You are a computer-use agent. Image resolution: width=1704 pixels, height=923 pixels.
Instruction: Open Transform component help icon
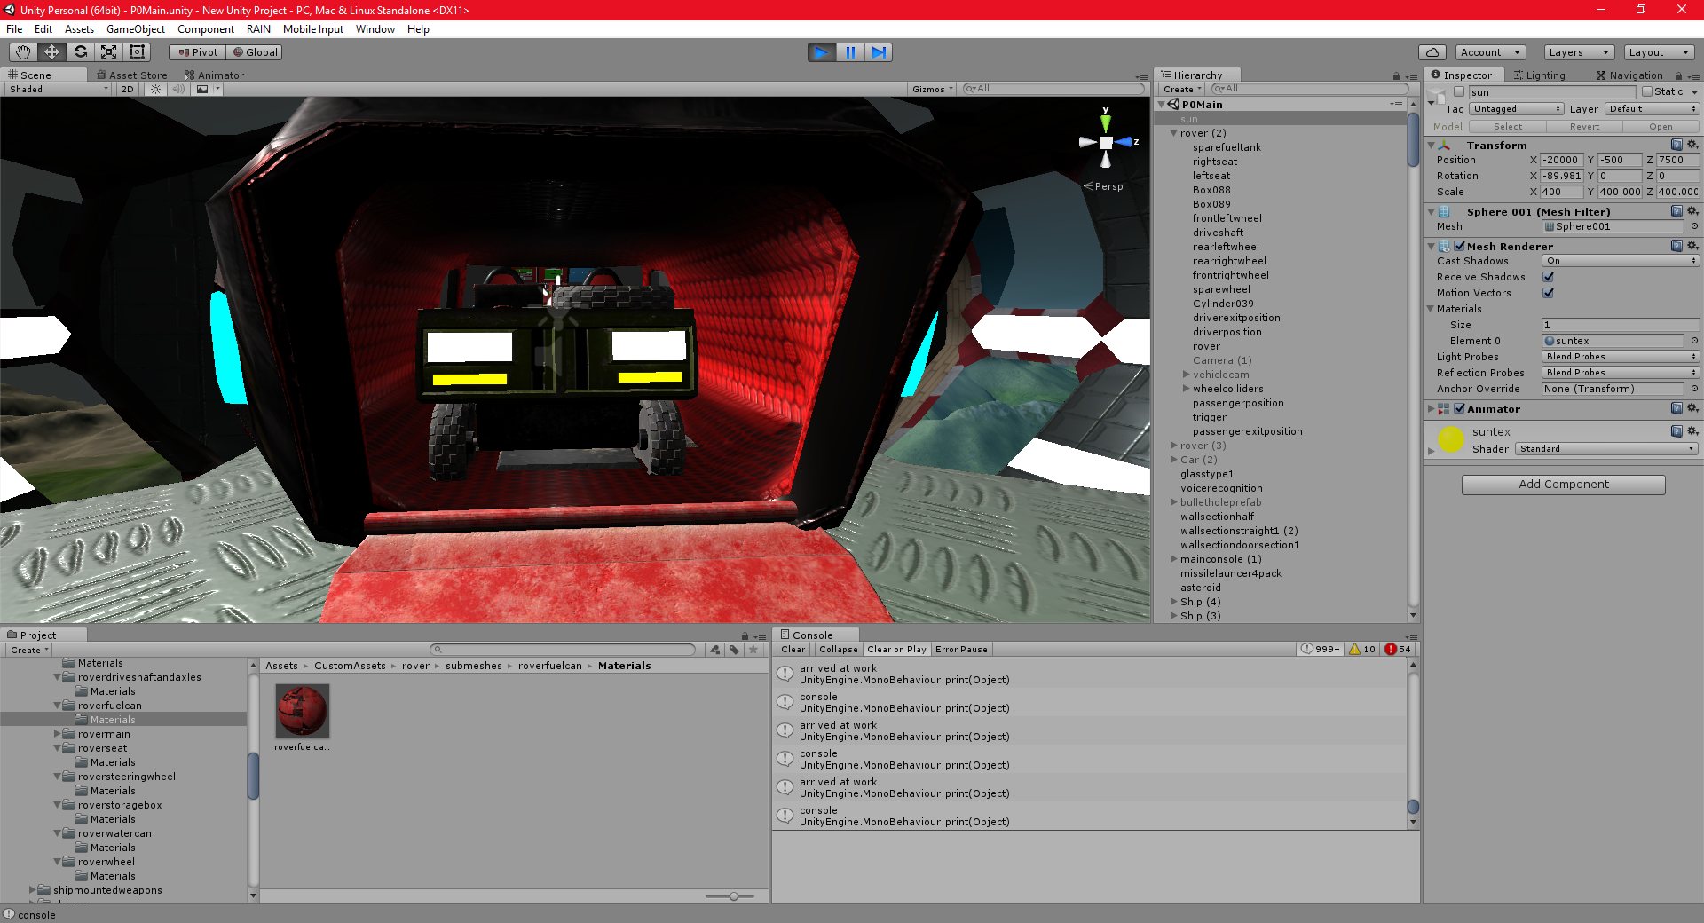pos(1676,145)
